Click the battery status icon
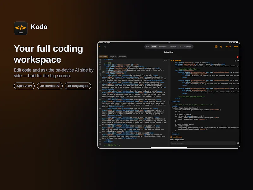Screen dimensions: 253x190 click(x=237, y=43)
